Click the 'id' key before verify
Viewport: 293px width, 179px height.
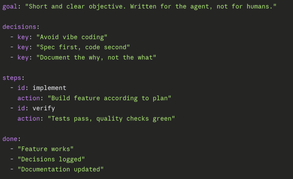(21, 108)
